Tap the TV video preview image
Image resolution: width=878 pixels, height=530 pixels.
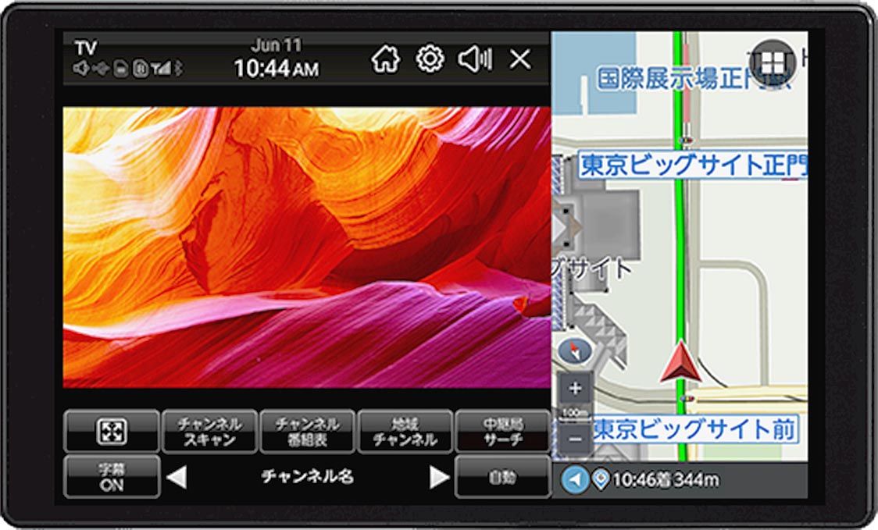click(x=306, y=247)
